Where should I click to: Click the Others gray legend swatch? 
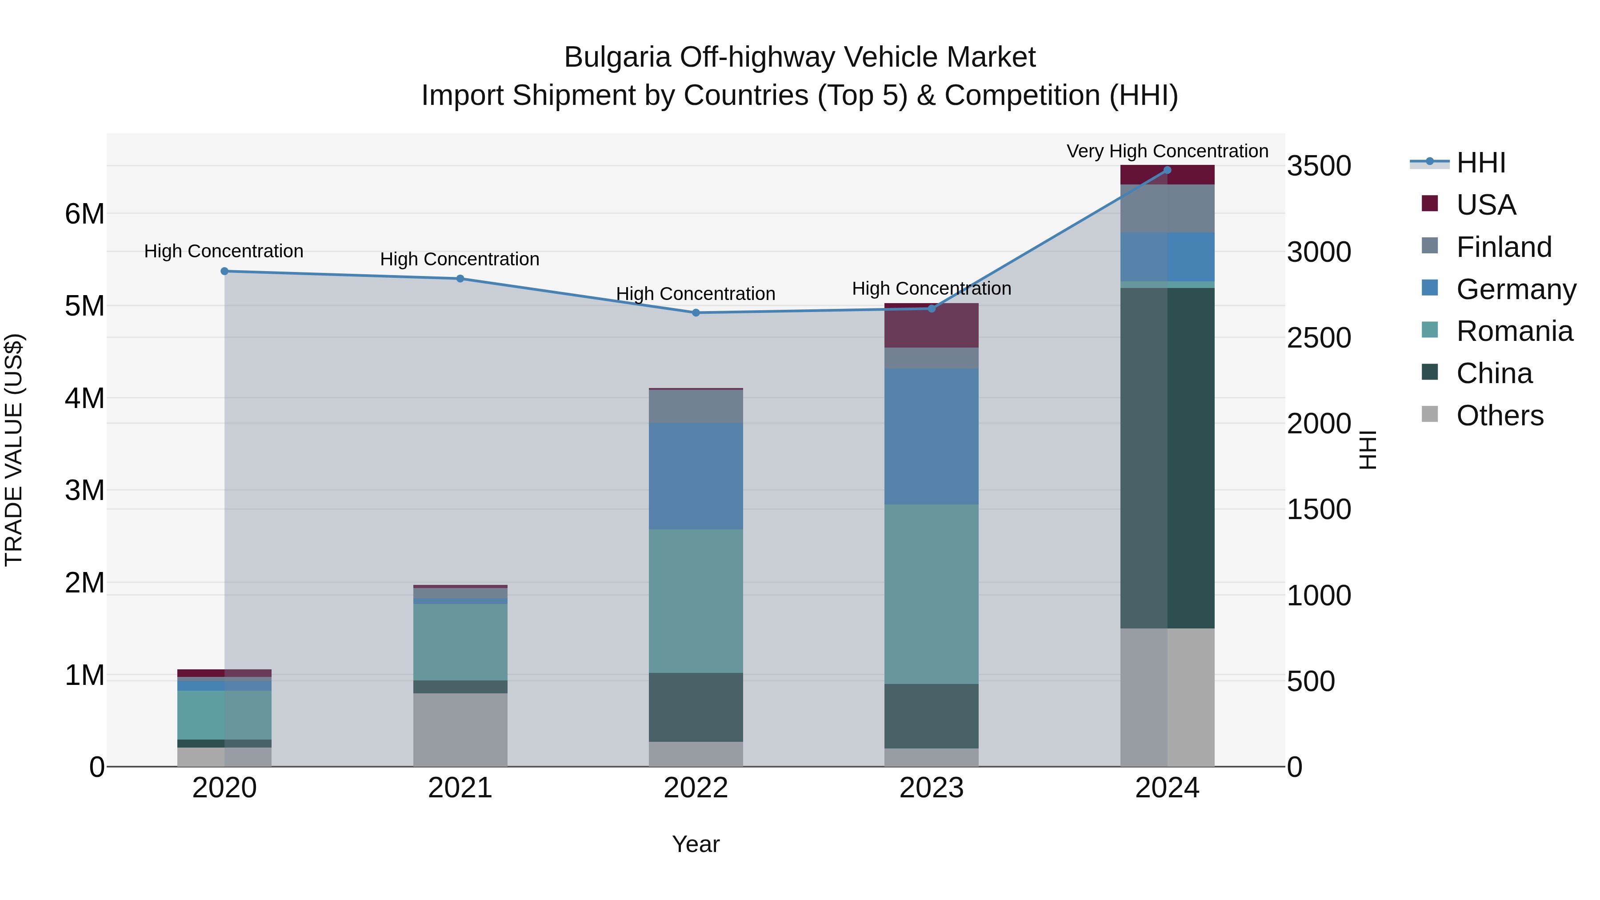(x=1430, y=414)
